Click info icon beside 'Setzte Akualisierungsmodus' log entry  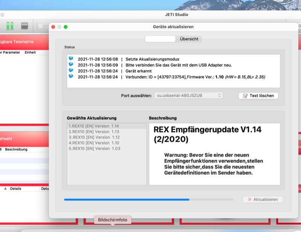tap(71, 58)
